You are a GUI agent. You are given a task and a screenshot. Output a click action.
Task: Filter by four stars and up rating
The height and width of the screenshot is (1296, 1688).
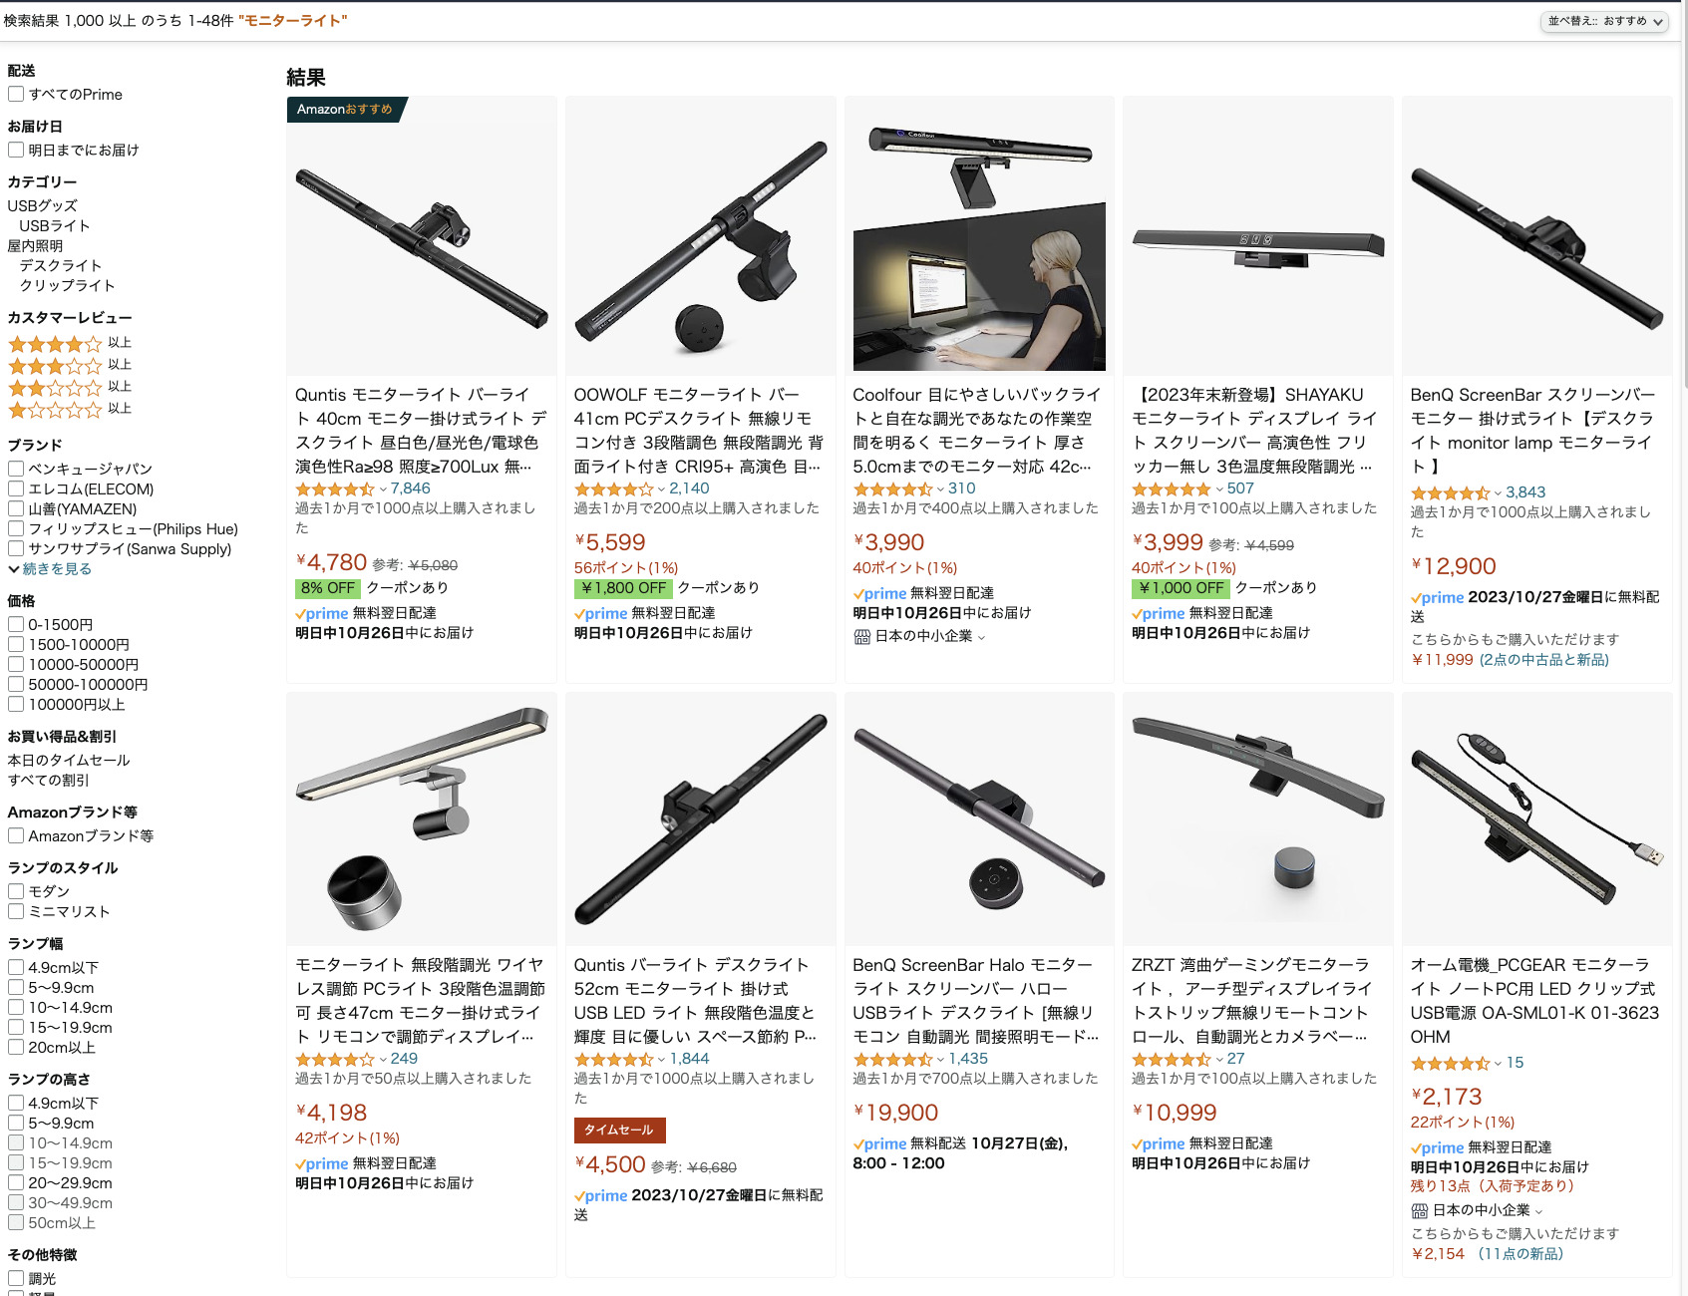click(69, 344)
